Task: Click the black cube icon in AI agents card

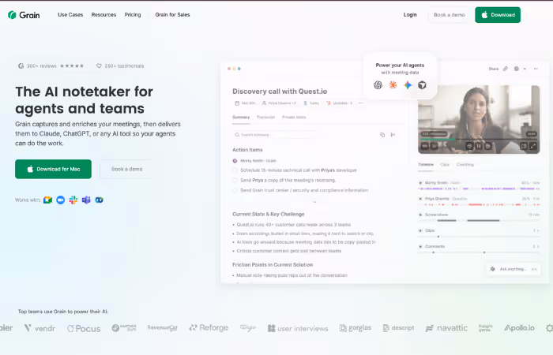Action: click(422, 85)
